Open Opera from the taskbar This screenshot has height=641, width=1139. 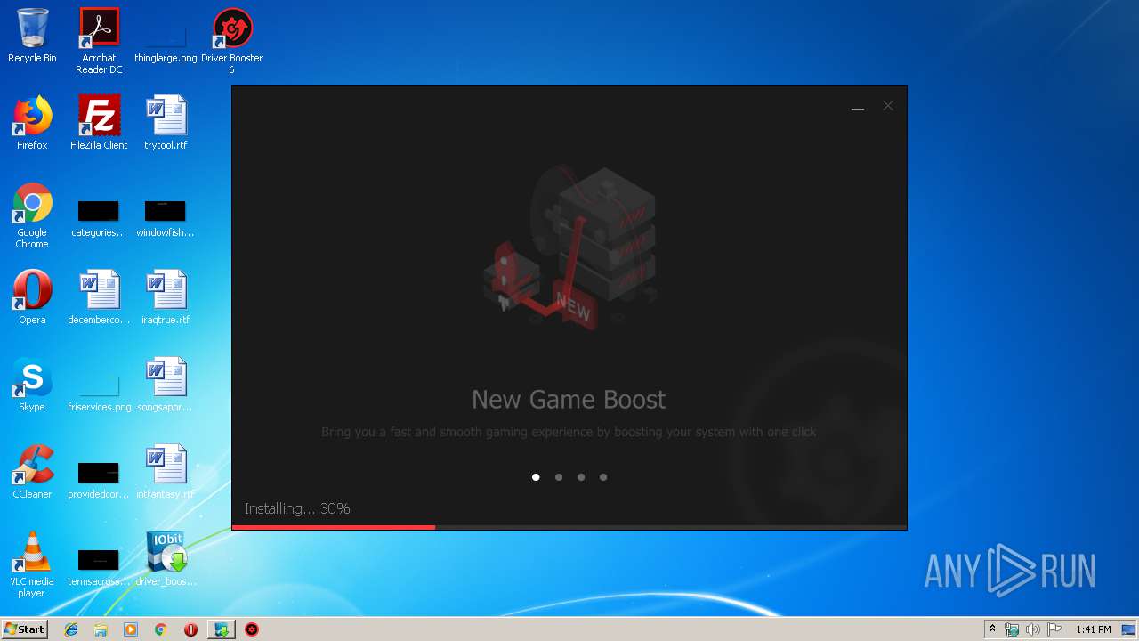point(190,629)
